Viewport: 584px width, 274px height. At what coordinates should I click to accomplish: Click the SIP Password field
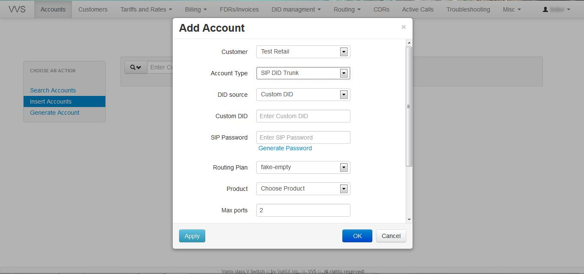click(x=303, y=137)
